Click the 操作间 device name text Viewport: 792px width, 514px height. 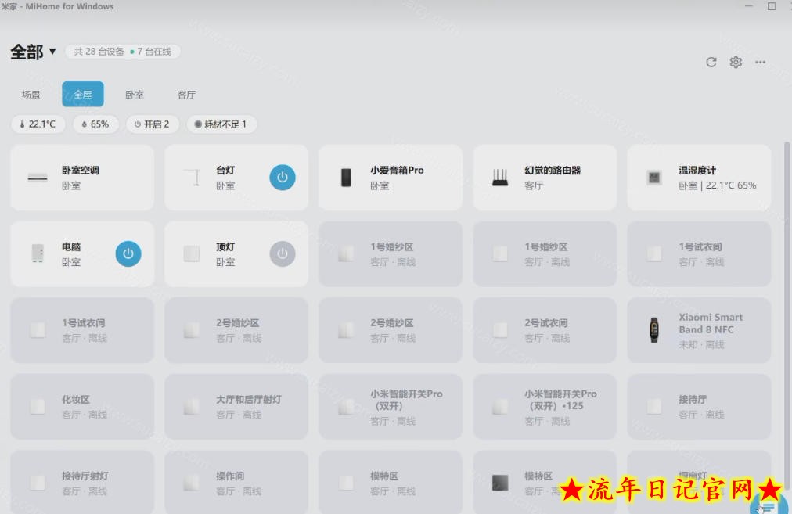[230, 476]
